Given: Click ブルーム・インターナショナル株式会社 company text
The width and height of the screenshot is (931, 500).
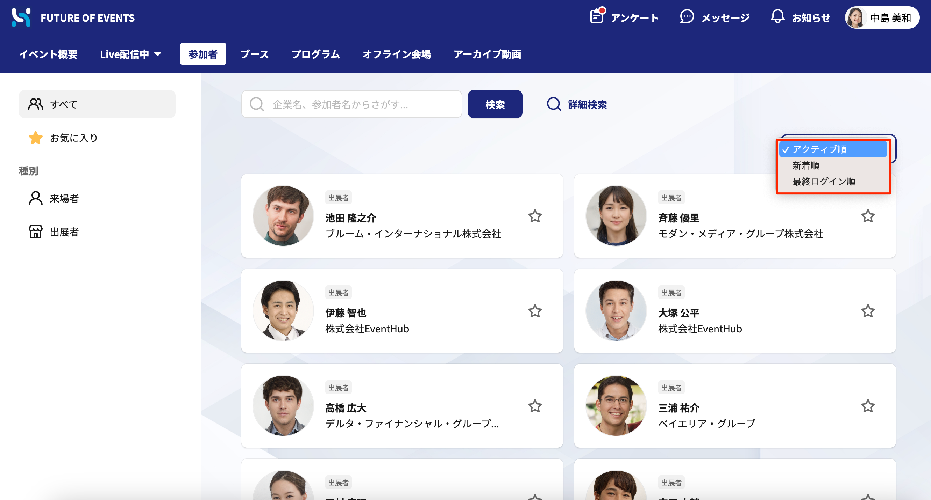Looking at the screenshot, I should point(413,233).
